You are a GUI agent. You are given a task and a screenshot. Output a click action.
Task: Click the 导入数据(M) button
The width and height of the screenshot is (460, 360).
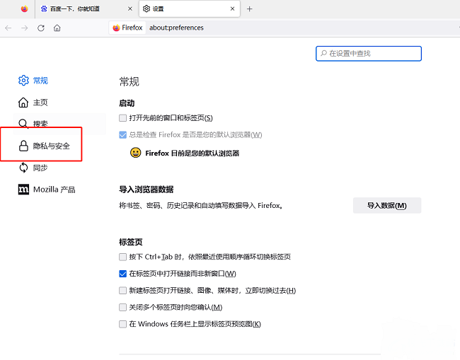387,206
